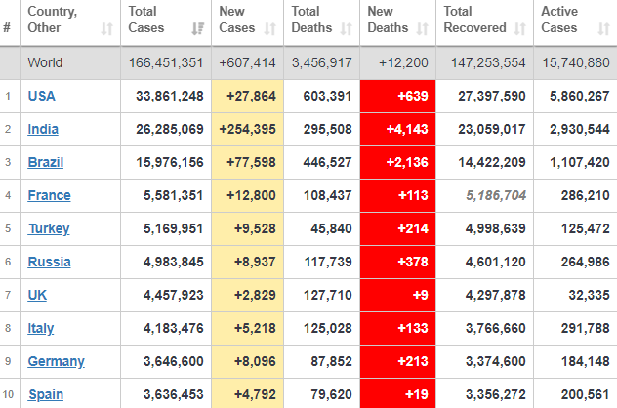Open the Germany country link
Image resolution: width=617 pixels, height=408 pixels.
coord(57,361)
